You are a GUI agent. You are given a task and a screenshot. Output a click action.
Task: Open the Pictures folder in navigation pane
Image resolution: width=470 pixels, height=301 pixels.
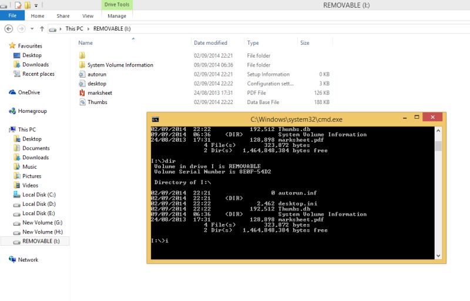[x=32, y=176]
